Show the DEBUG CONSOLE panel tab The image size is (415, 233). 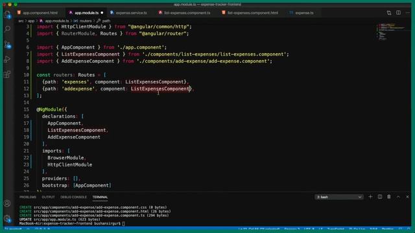pyautogui.click(x=73, y=197)
